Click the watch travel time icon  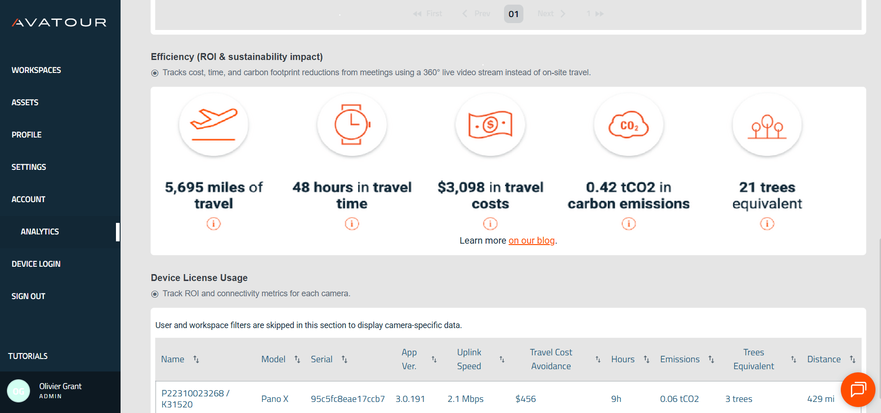pyautogui.click(x=352, y=124)
